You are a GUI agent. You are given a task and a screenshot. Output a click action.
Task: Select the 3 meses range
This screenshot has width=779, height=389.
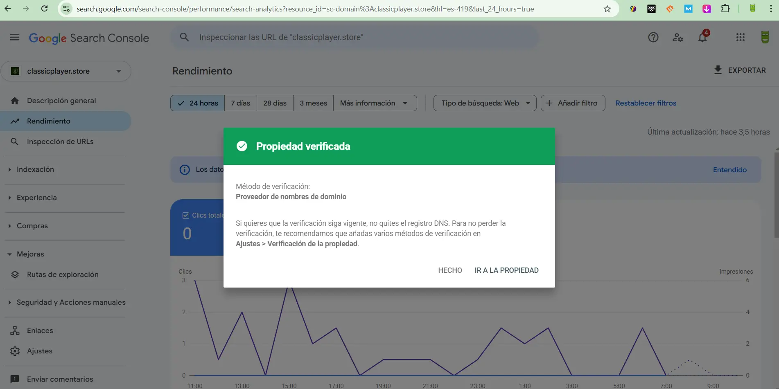point(314,103)
